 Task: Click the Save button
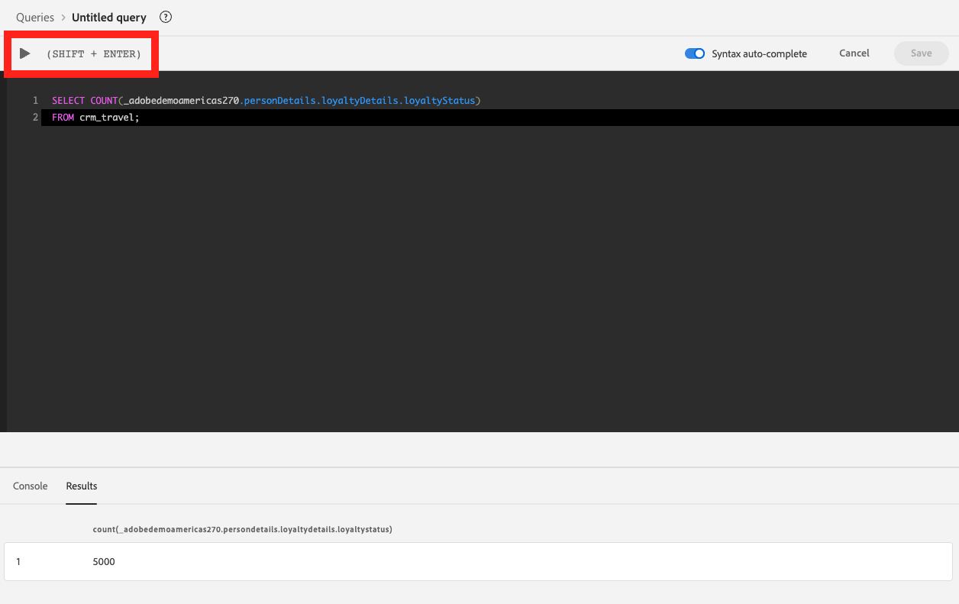coord(922,53)
